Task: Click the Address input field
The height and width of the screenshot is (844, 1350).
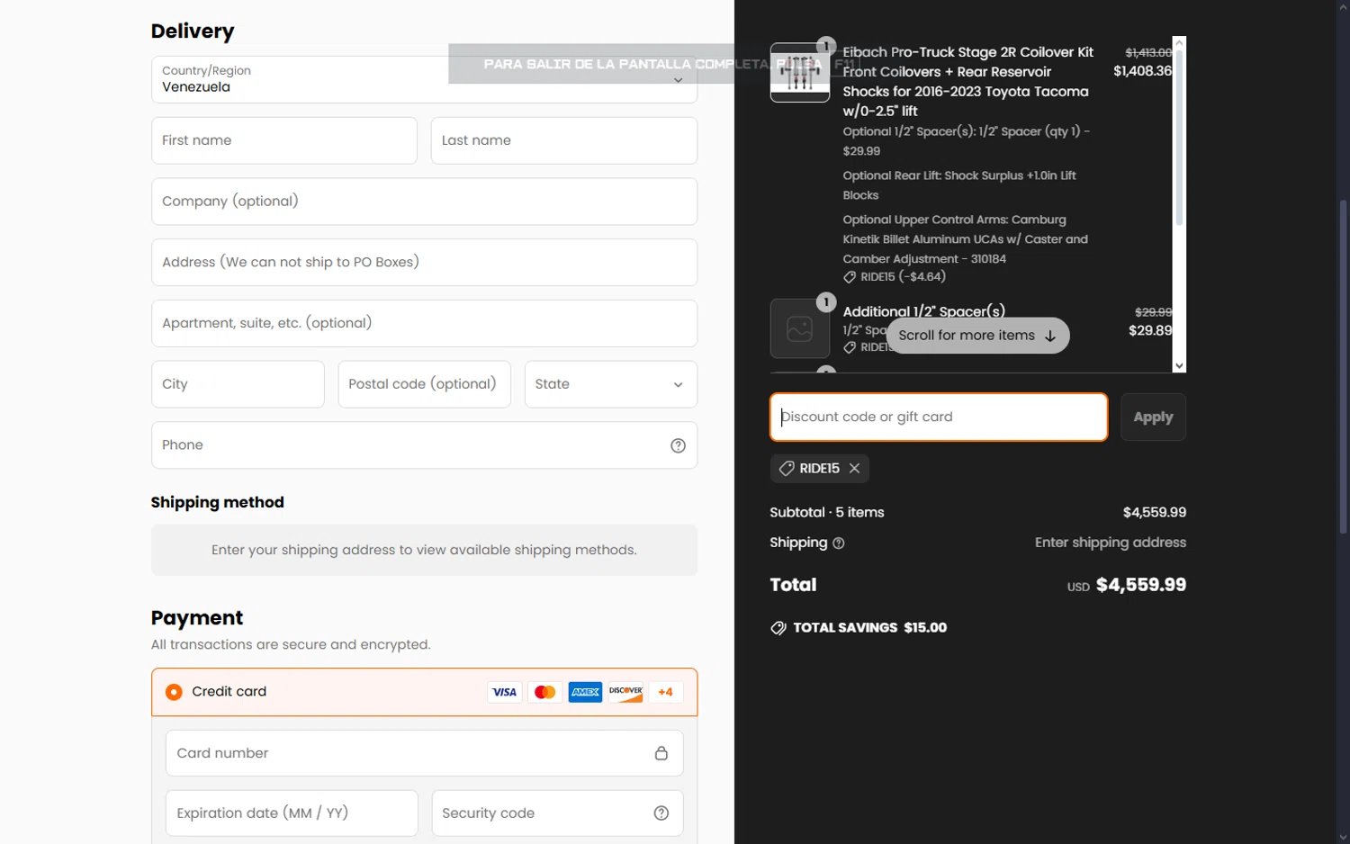Action: click(424, 263)
